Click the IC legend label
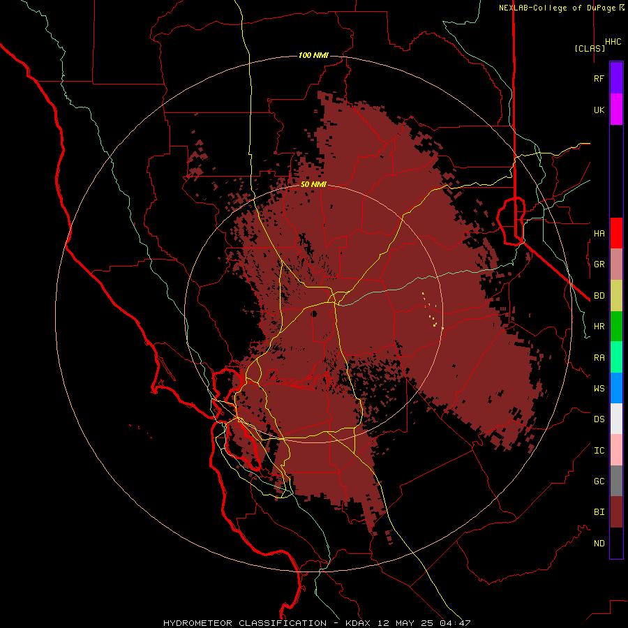 (x=599, y=450)
